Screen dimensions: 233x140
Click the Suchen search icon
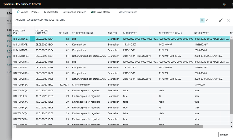(x=18, y=12)
